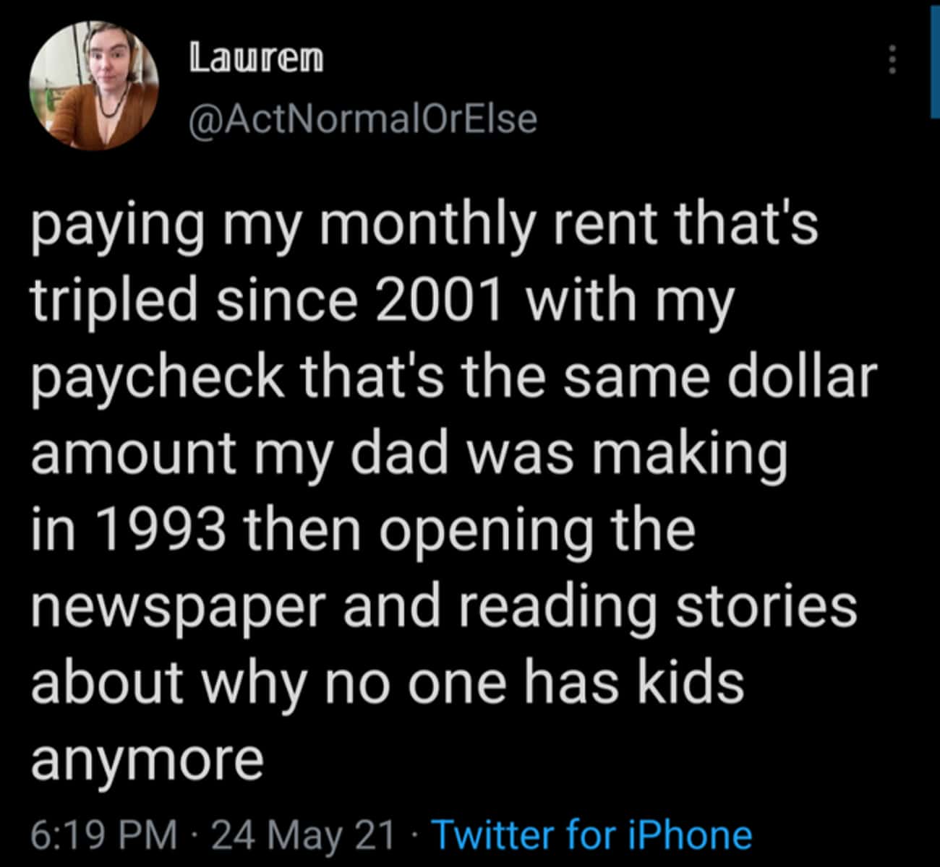Click the word 'stories' in the tweet
940x867 pixels.
tap(766, 605)
